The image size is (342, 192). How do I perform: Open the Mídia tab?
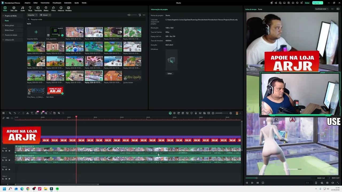click(x=5, y=9)
